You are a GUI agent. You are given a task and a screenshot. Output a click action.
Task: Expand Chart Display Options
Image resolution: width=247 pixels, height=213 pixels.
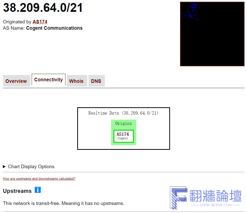29,166
